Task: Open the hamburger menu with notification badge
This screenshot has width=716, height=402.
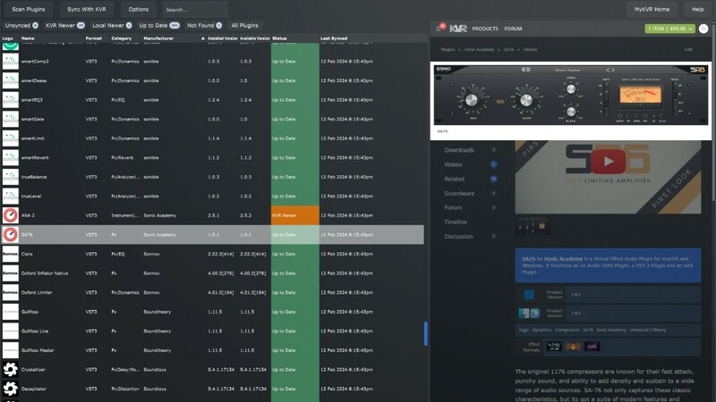Action: tap(440, 29)
